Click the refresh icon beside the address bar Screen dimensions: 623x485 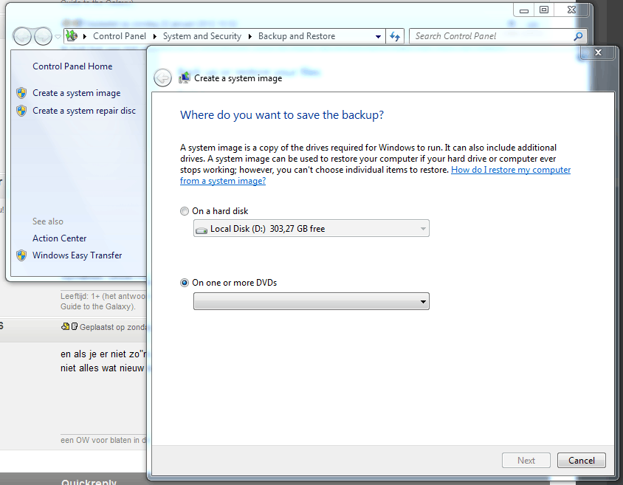[394, 35]
